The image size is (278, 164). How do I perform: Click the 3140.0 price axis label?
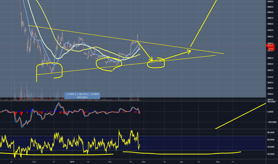point(270,77)
